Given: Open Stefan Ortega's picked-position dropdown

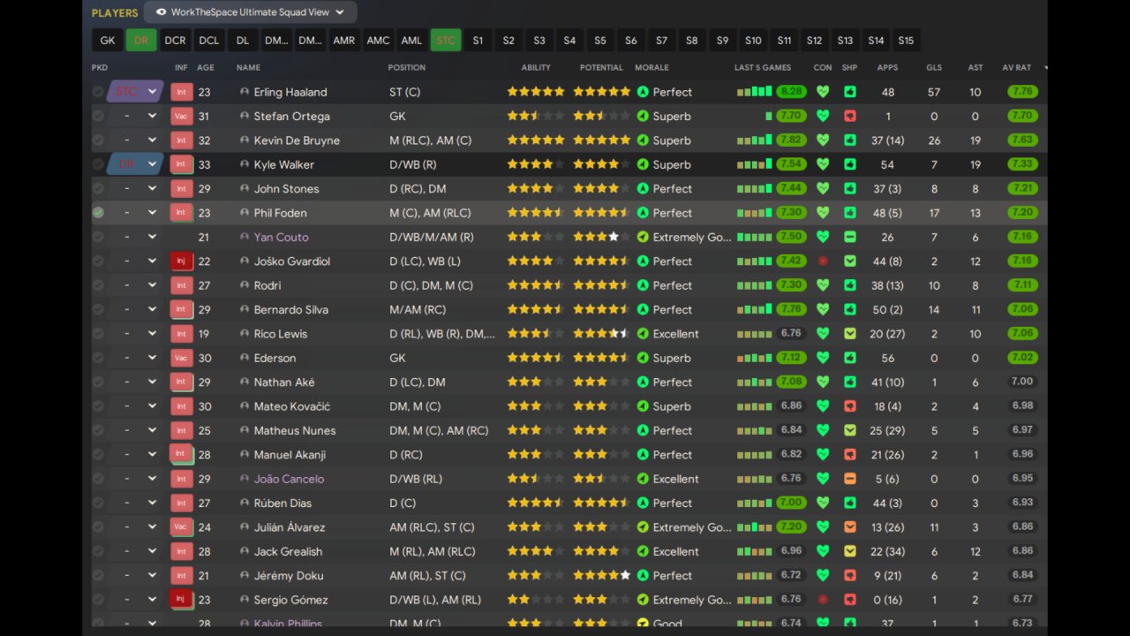Looking at the screenshot, I should pos(135,116).
